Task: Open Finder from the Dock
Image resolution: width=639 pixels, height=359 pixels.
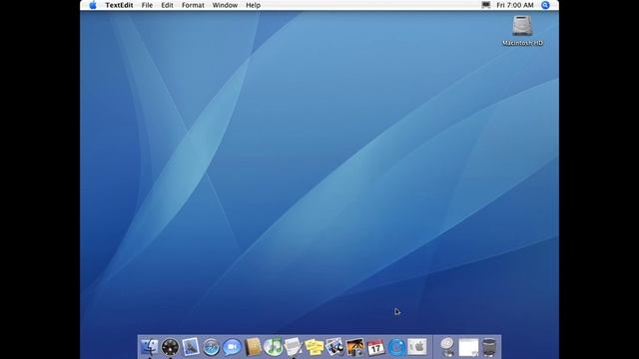Action: pyautogui.click(x=149, y=347)
